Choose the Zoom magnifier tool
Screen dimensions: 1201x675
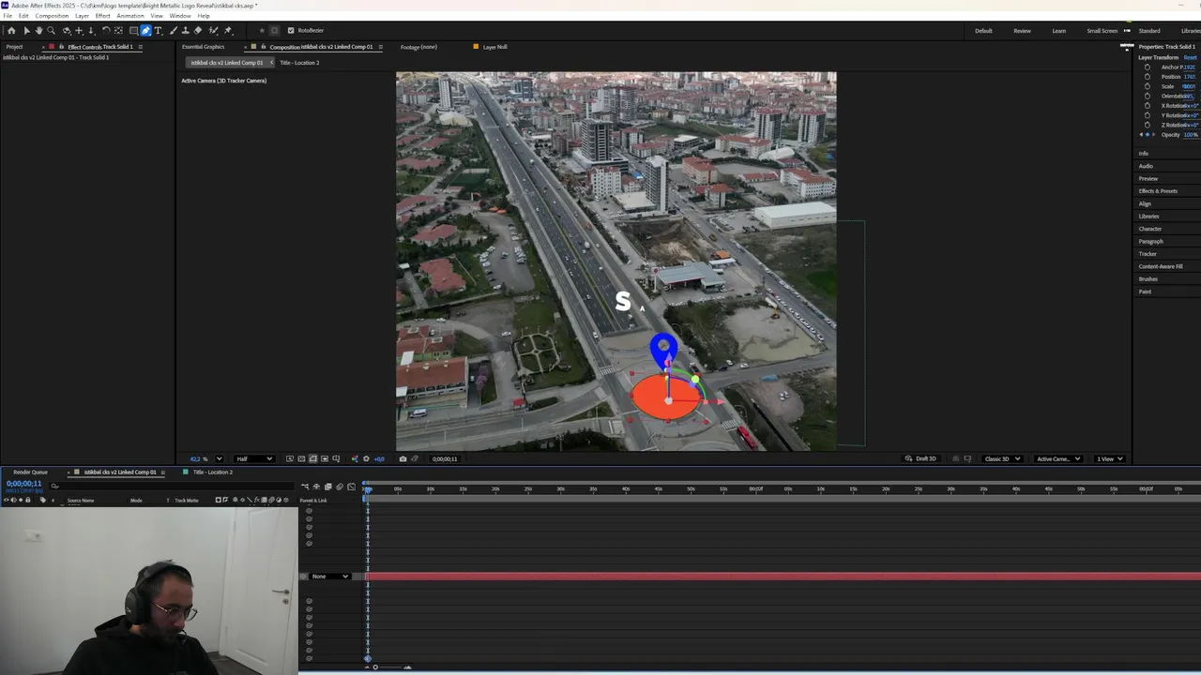click(x=51, y=31)
